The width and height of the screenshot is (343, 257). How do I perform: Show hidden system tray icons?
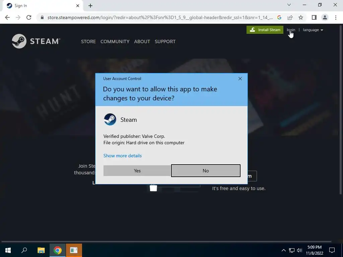[283, 250]
